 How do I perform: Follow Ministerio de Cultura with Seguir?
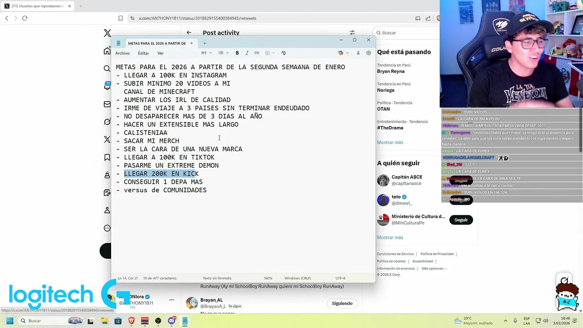(461, 220)
